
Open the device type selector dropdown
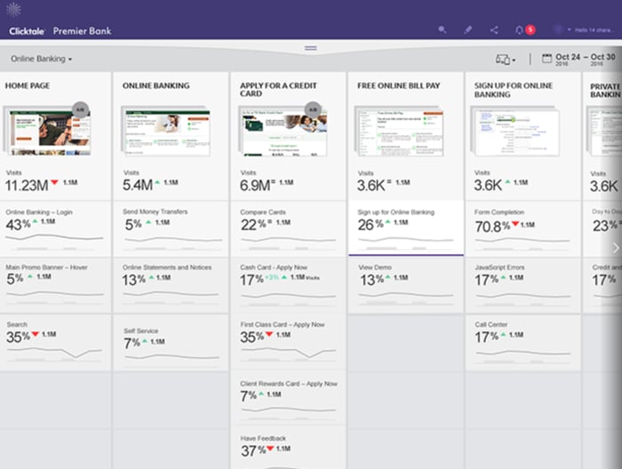tap(505, 60)
